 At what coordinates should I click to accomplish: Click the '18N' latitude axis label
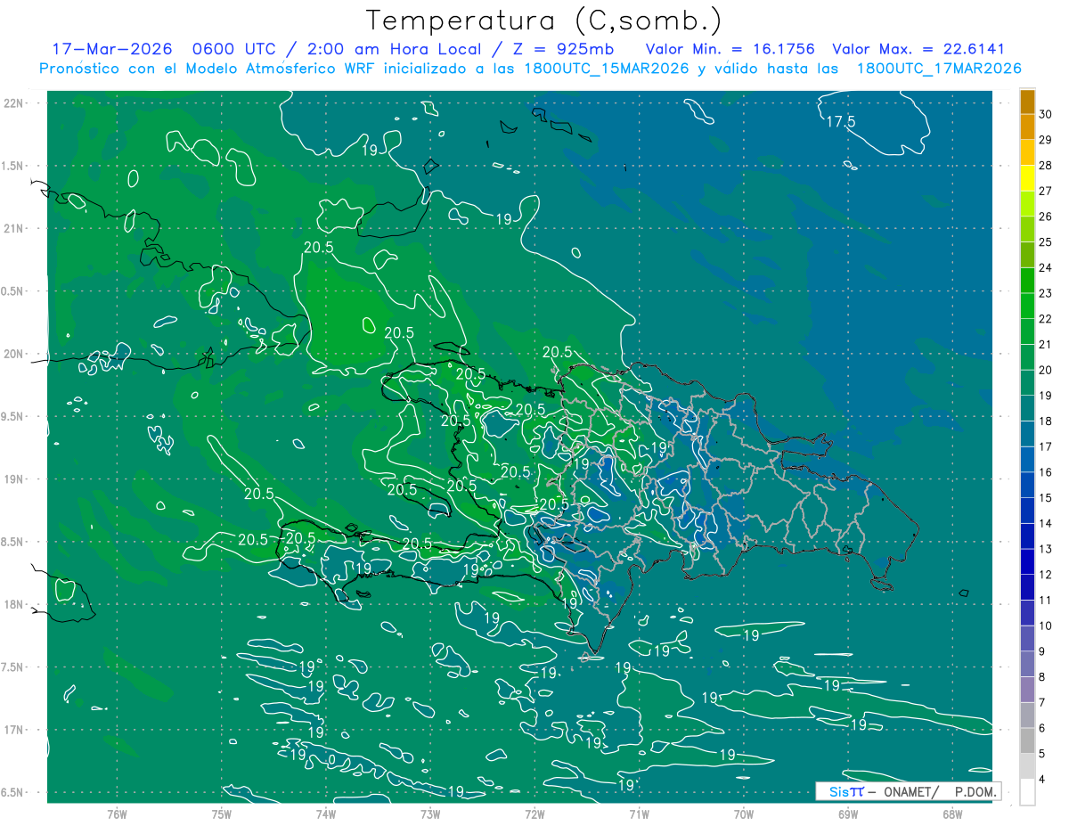[14, 604]
